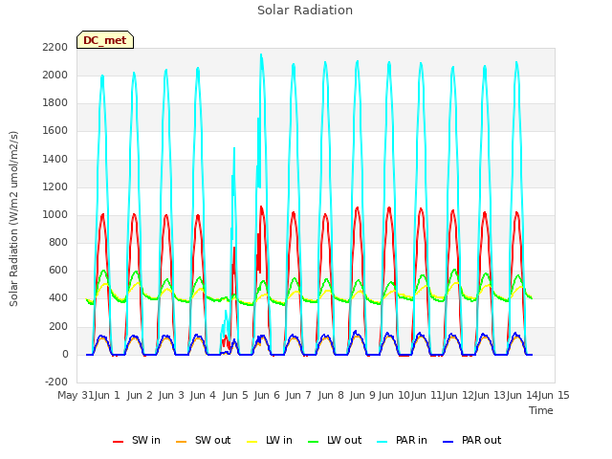Click the Solar Radiation chart title

tap(305, 11)
